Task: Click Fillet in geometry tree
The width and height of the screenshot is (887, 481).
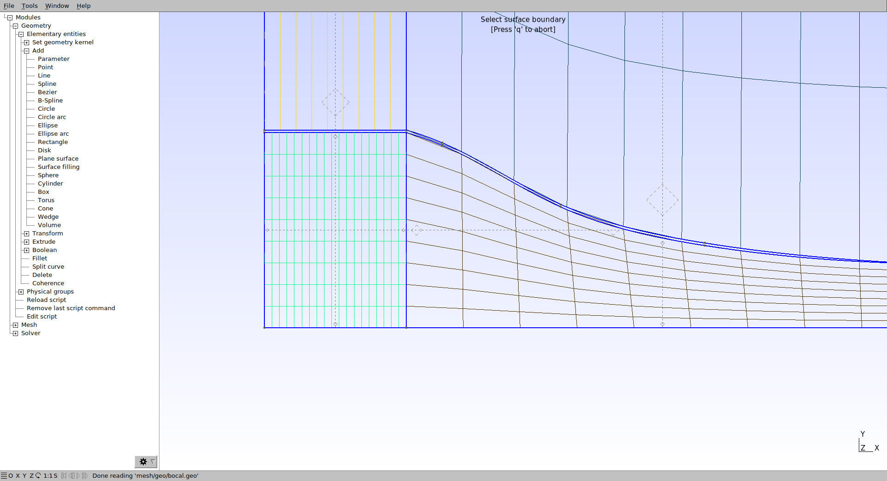Action: (40, 259)
